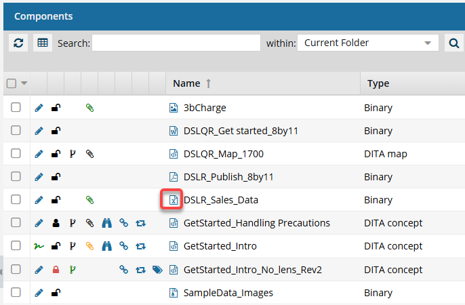Click the branch icon in DSLQR_Map_1700 row
The width and height of the screenshot is (465, 305).
click(x=73, y=154)
